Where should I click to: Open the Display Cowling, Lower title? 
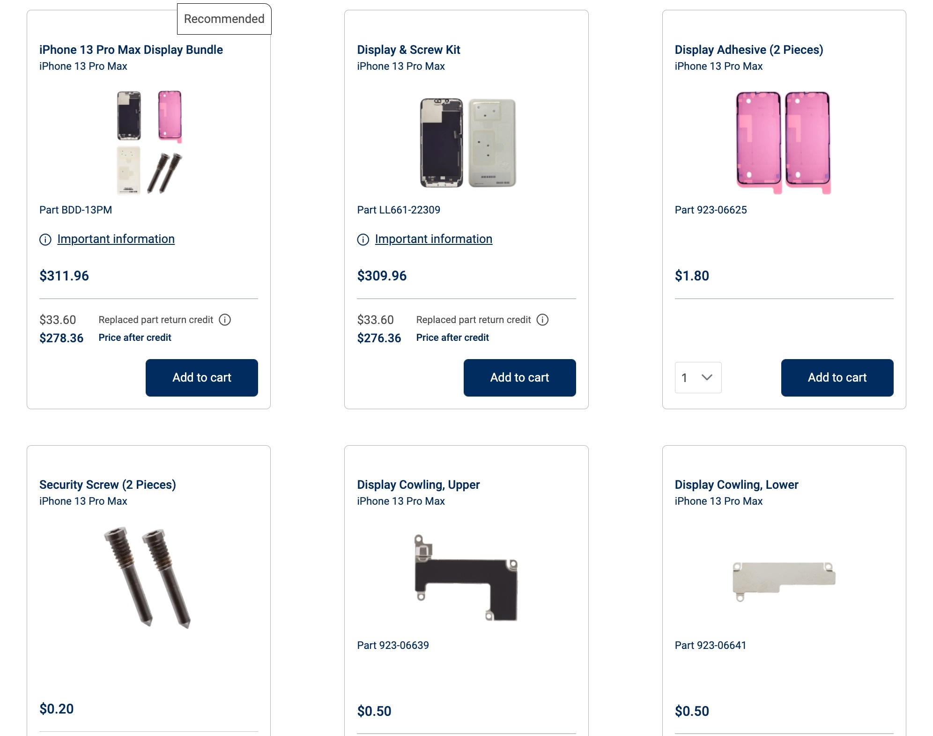click(x=736, y=485)
